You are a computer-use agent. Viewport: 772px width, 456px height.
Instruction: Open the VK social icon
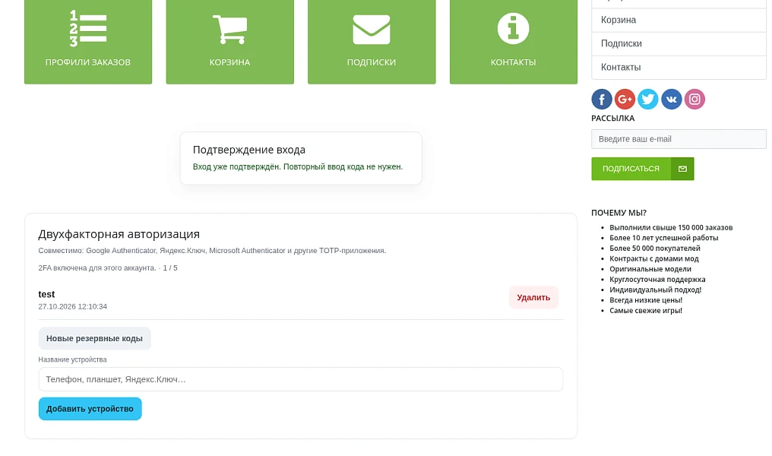tap(672, 100)
